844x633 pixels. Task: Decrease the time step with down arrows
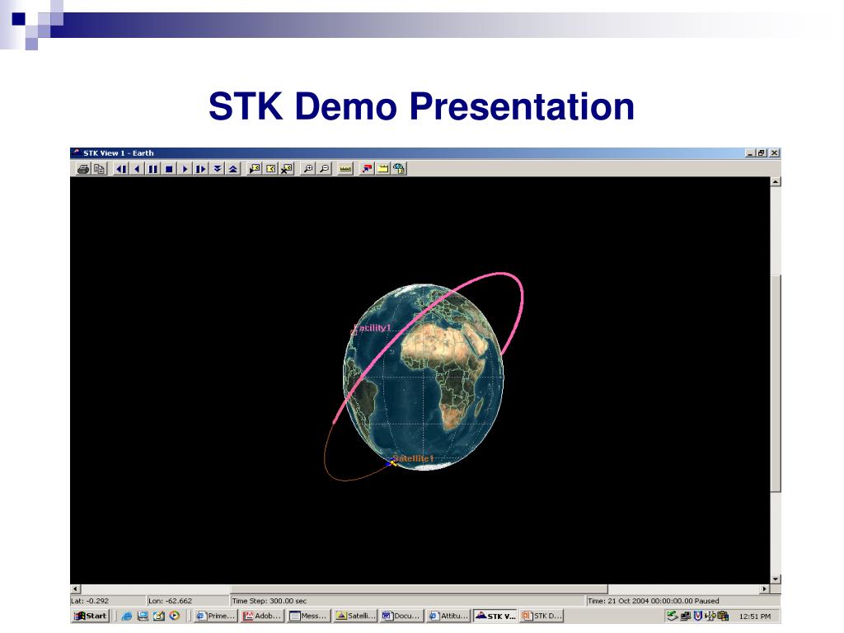tap(217, 169)
